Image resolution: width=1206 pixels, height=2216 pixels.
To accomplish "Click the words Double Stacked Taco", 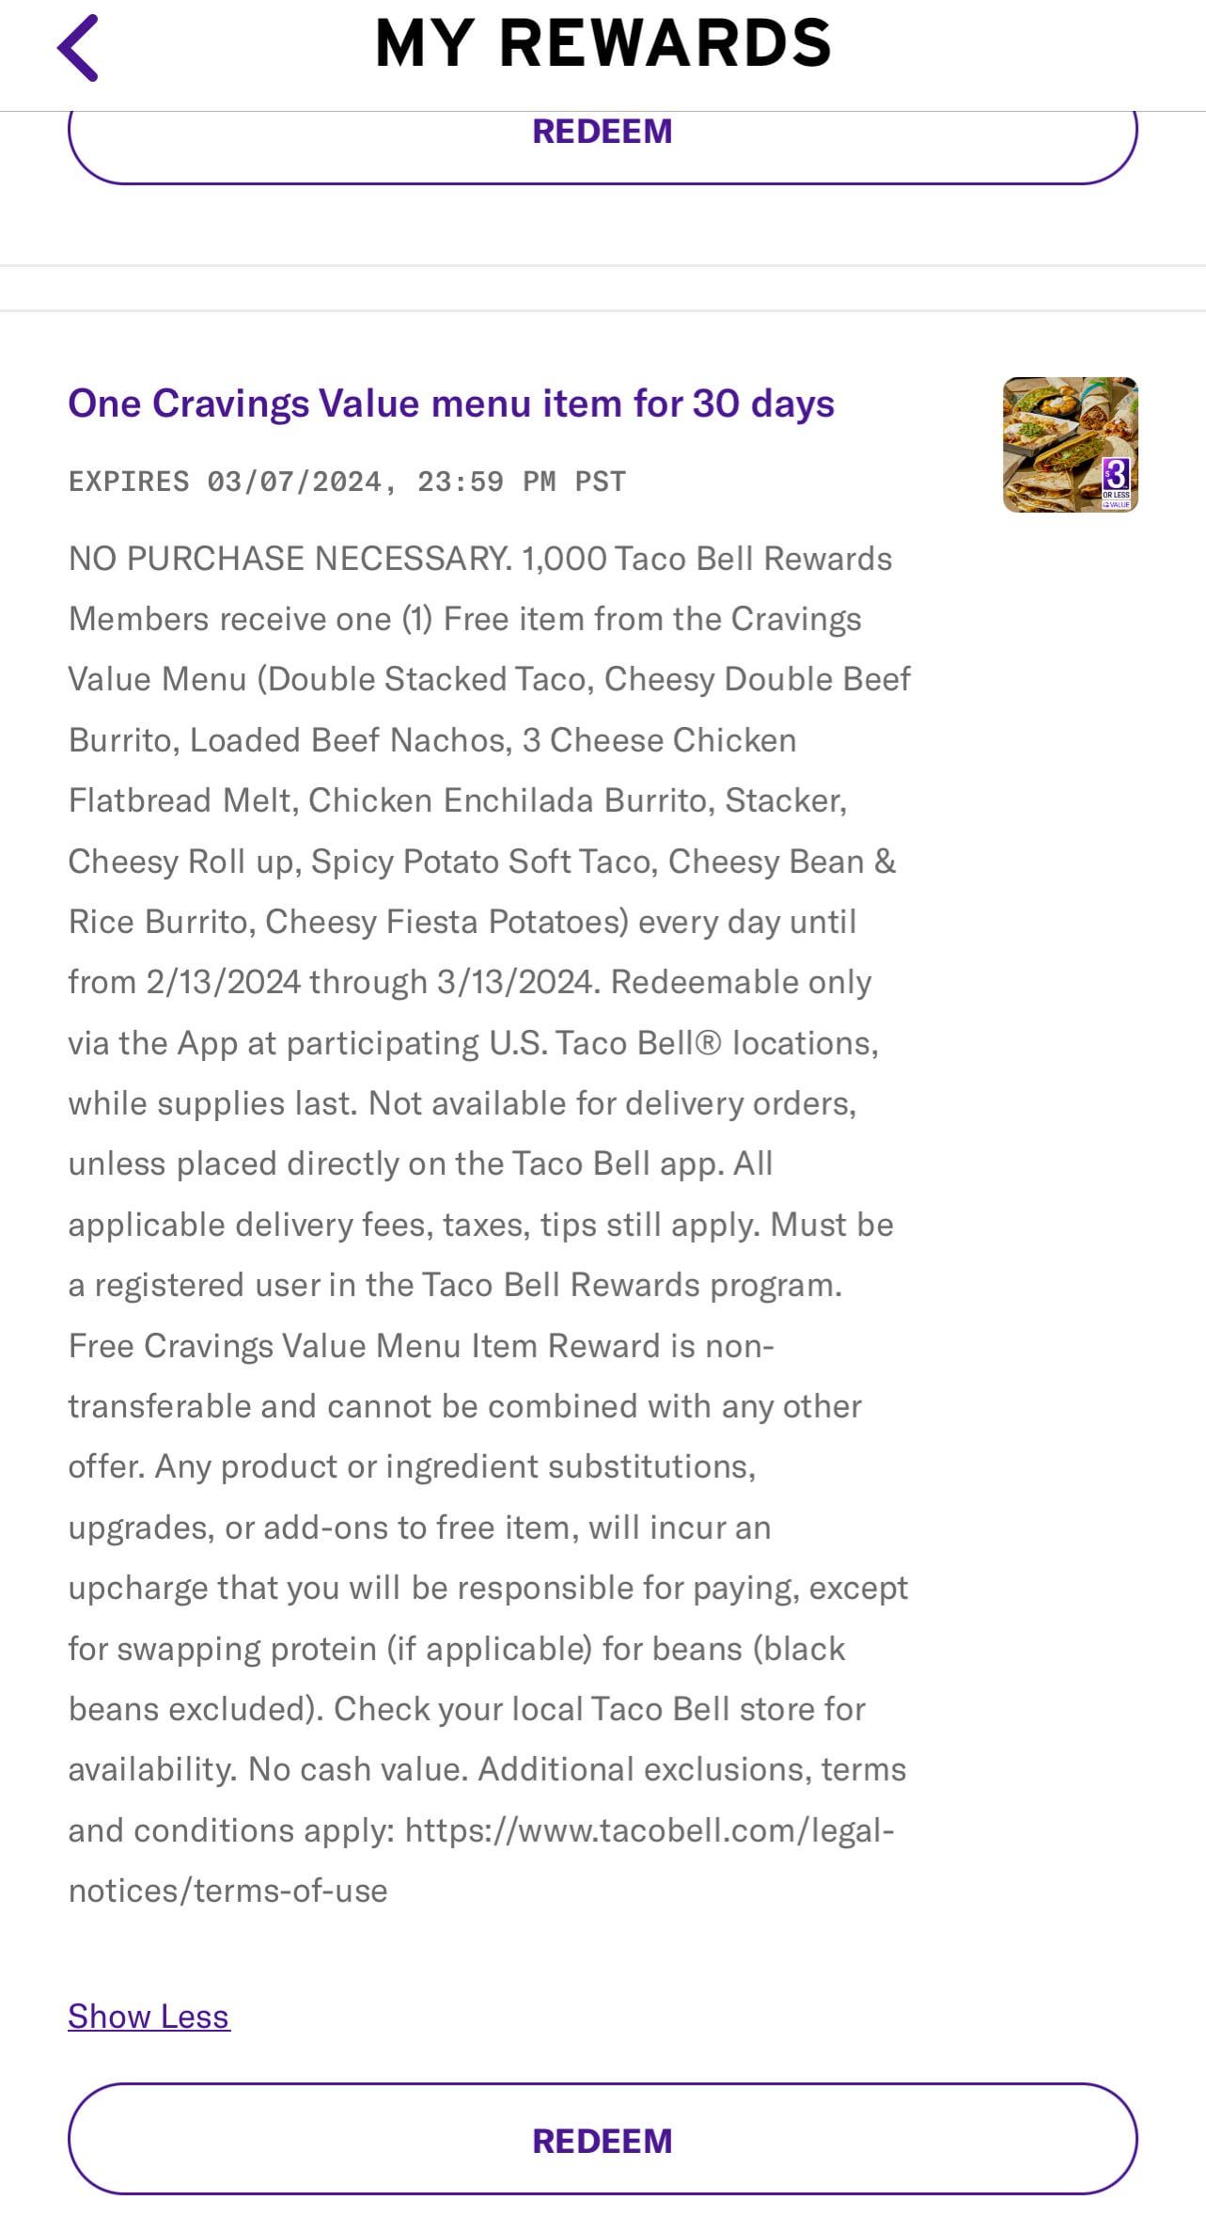I will click(x=427, y=679).
